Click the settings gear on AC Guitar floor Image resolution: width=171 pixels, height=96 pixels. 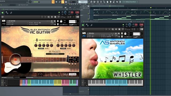pos(40,75)
